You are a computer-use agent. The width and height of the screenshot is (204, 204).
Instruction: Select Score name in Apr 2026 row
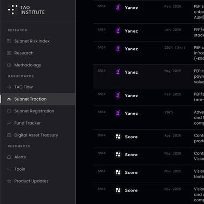(131, 137)
